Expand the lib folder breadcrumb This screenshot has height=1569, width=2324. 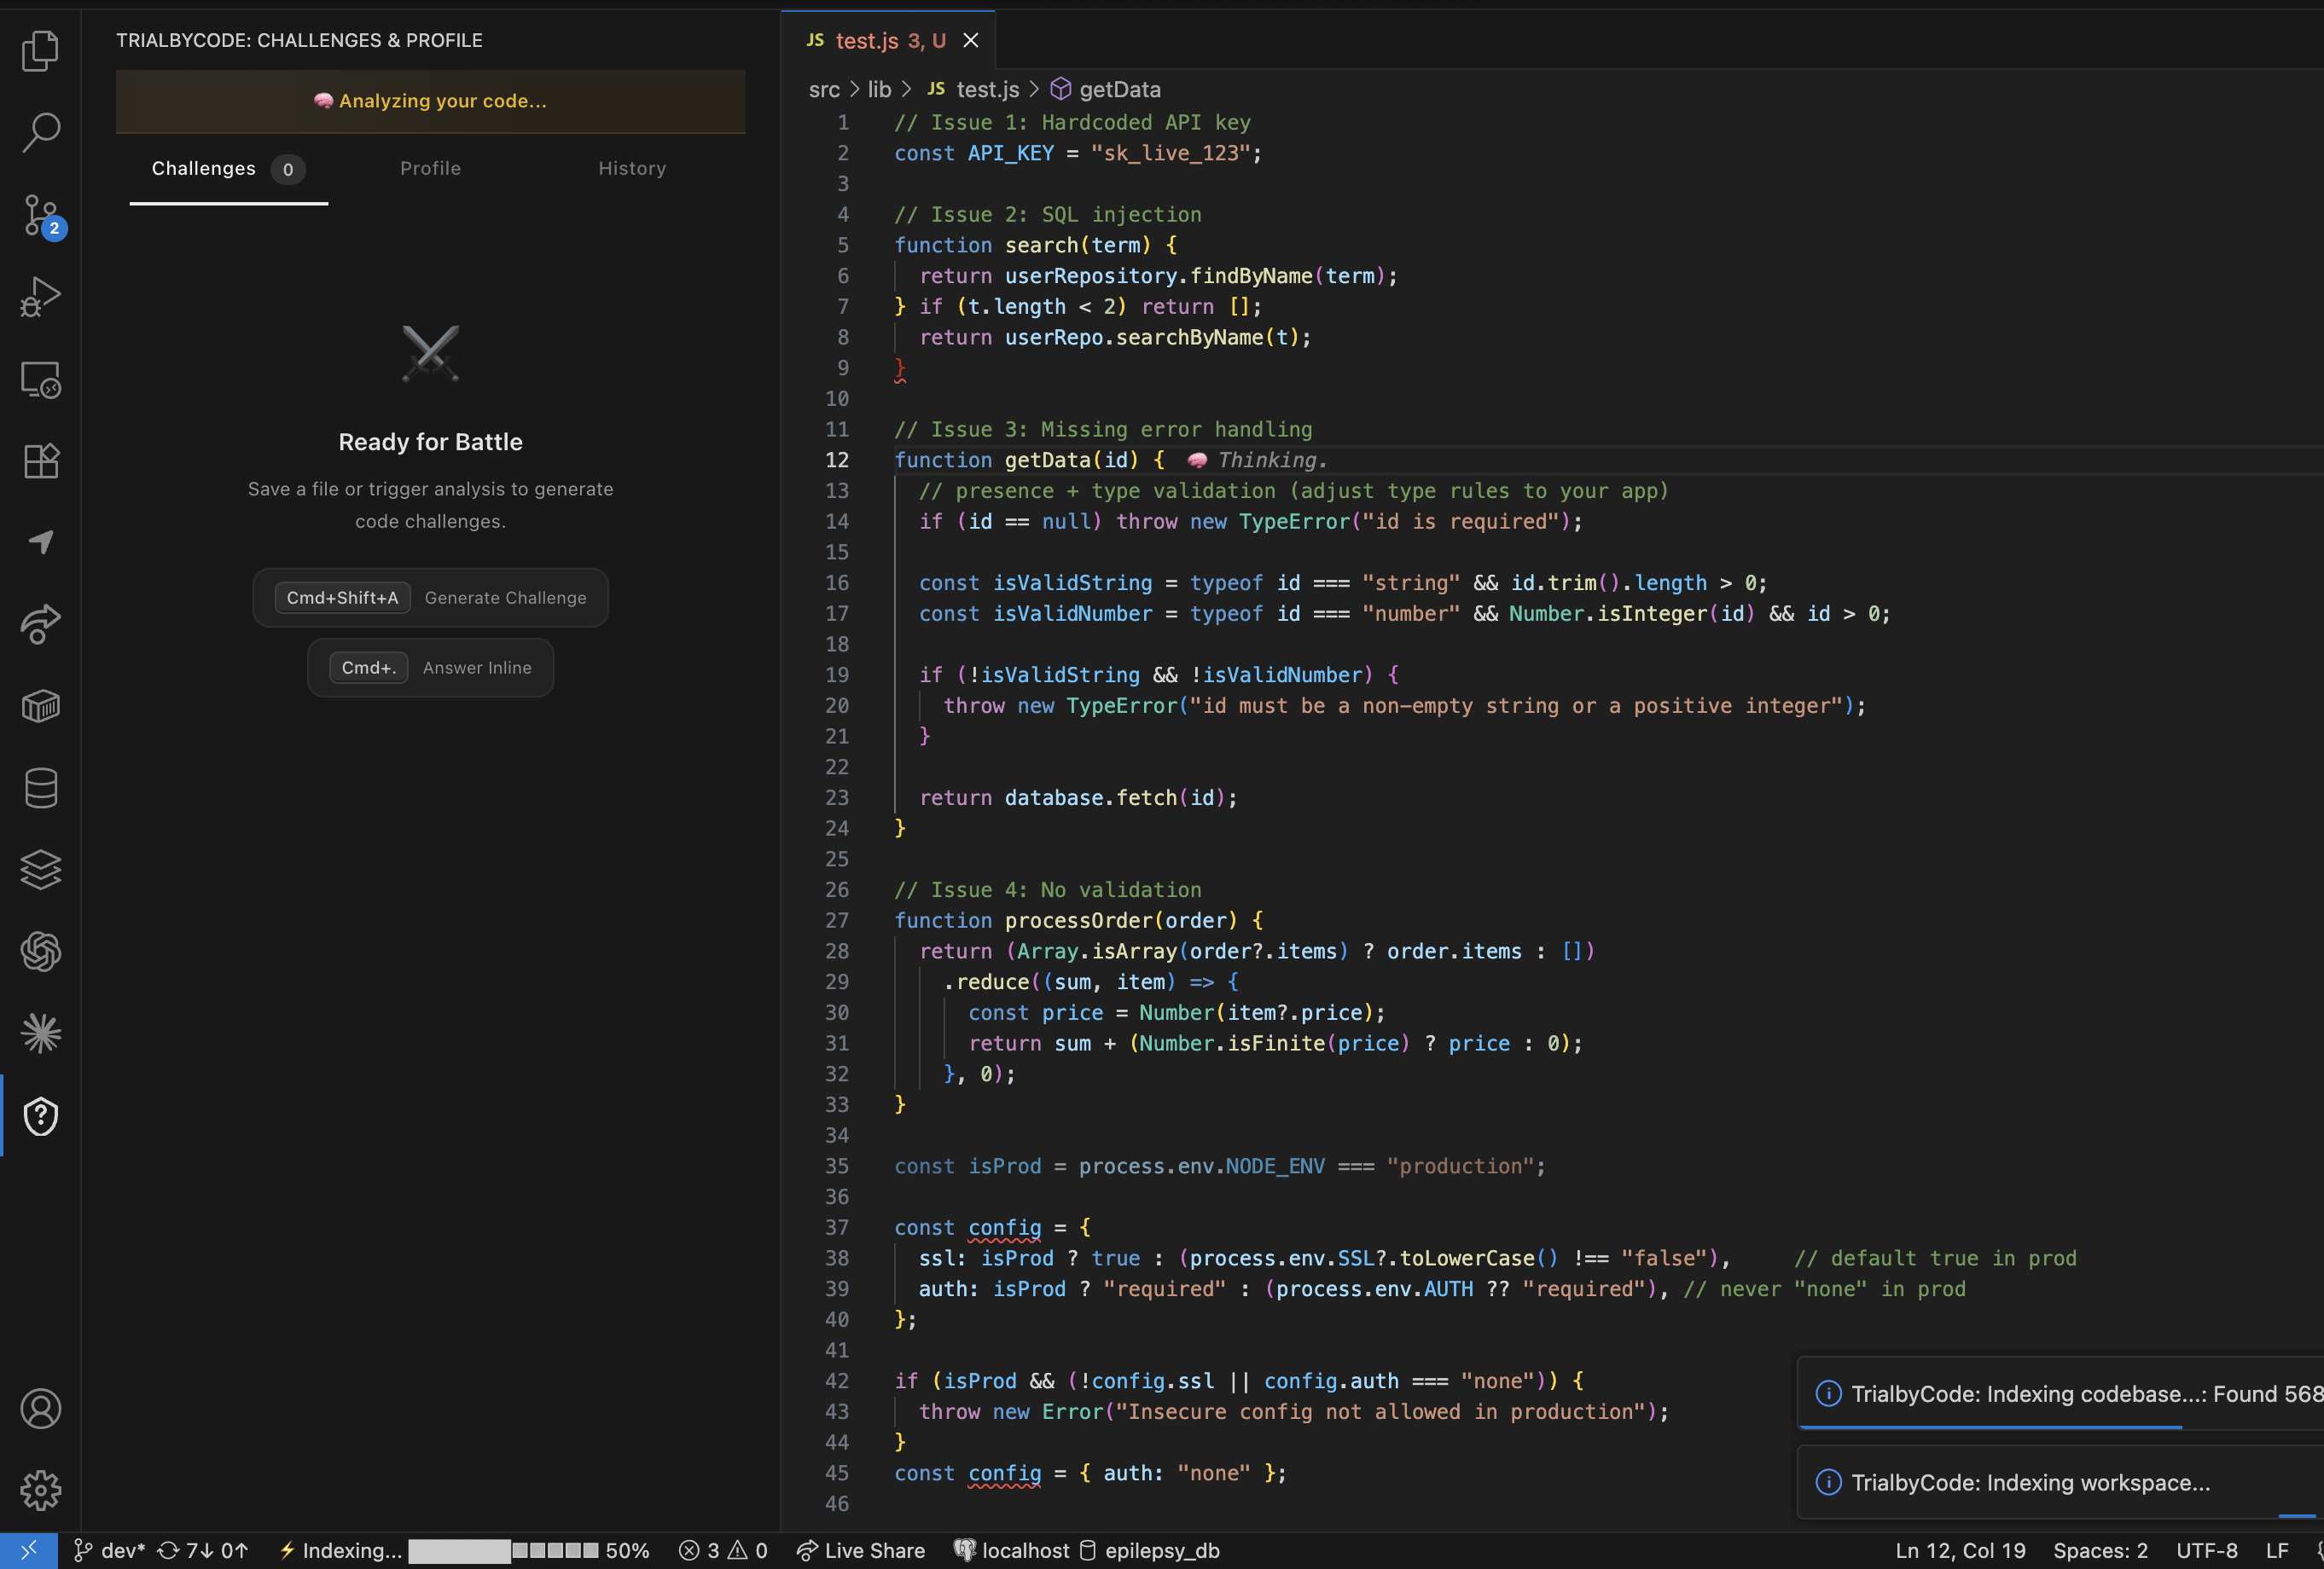[879, 90]
